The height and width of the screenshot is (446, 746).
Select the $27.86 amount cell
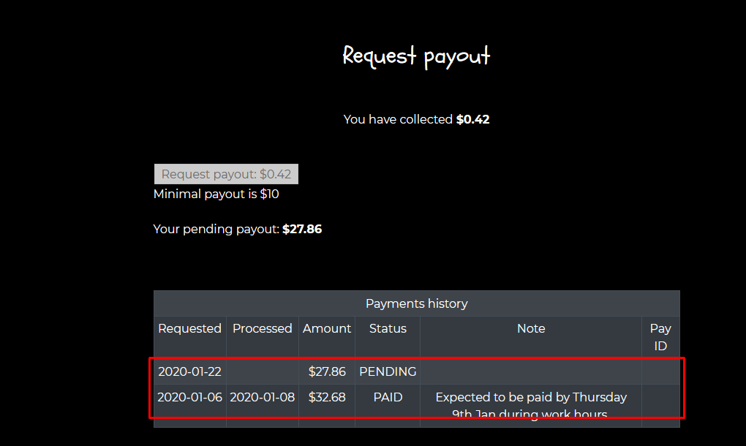click(327, 371)
